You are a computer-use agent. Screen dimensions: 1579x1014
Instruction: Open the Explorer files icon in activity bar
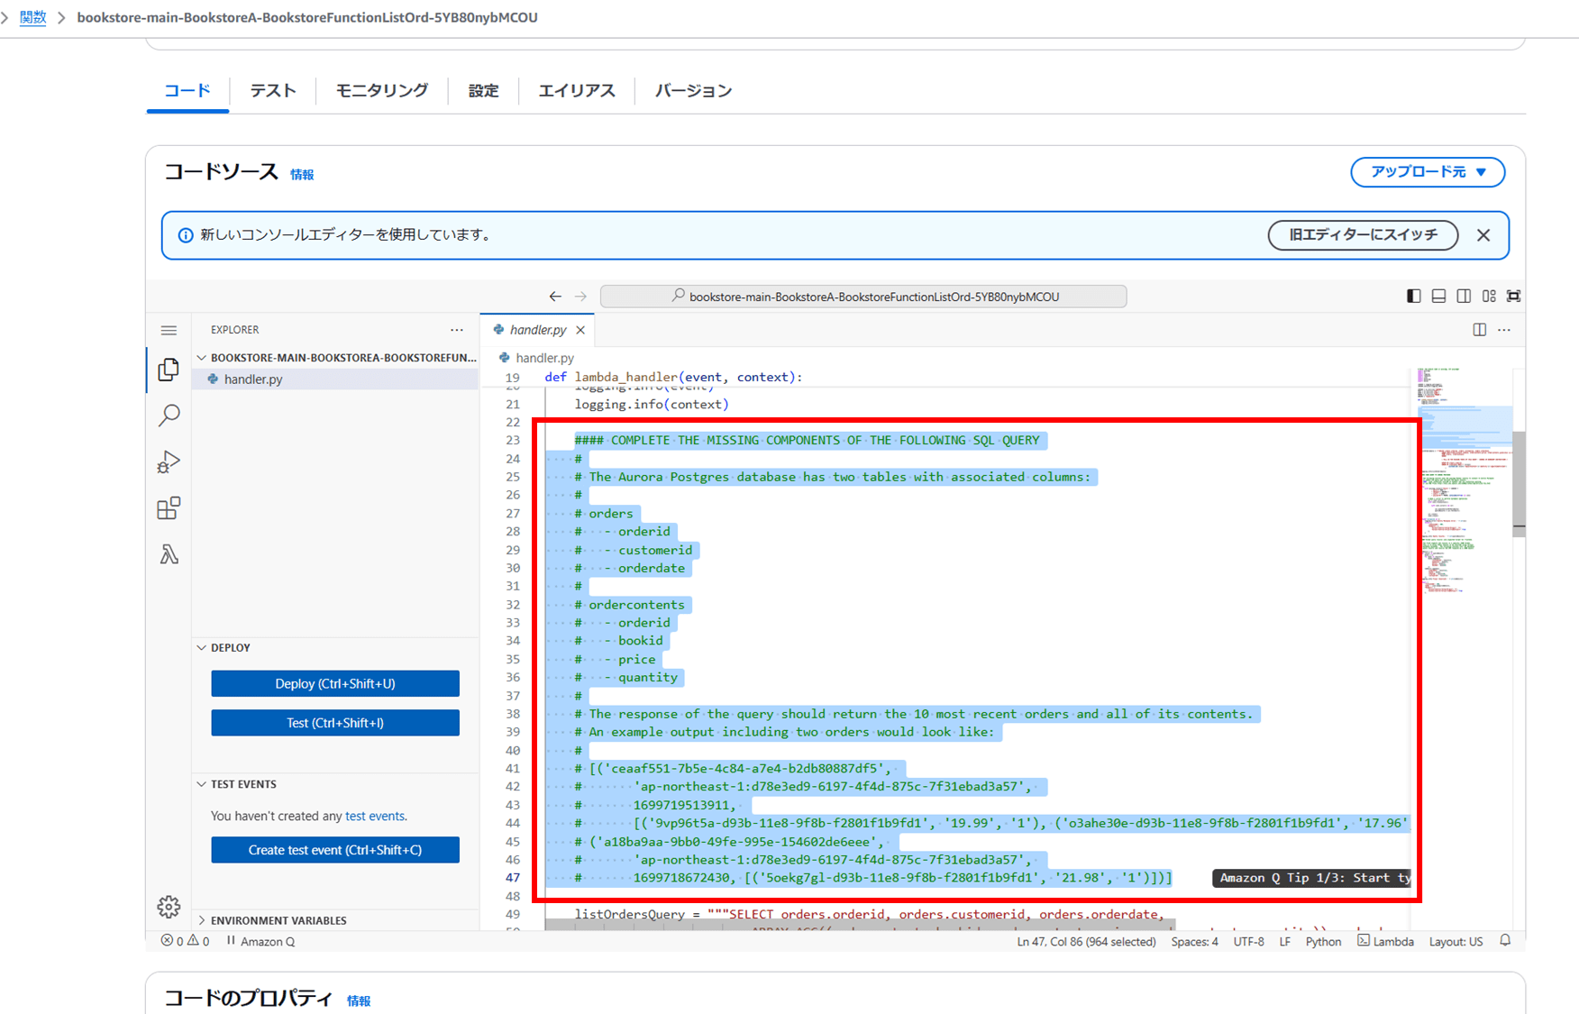tap(169, 370)
